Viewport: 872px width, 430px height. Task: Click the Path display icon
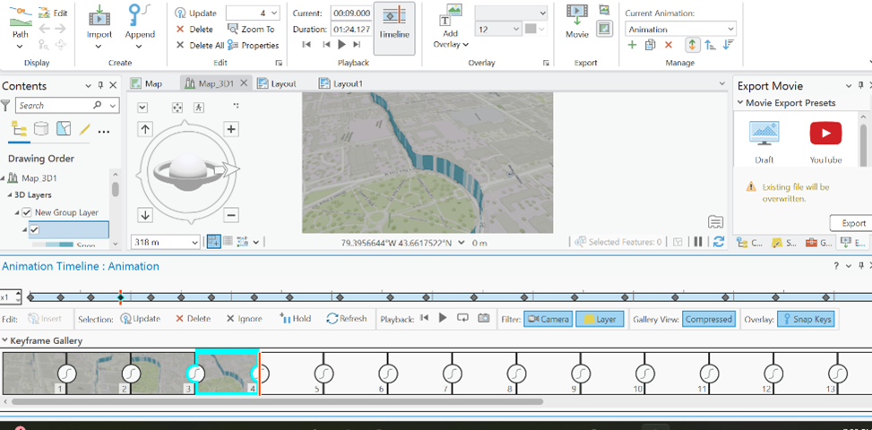click(x=21, y=18)
